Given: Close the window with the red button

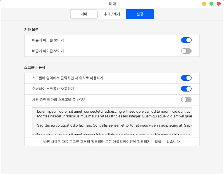Looking at the screenshot, I should (219, 4).
